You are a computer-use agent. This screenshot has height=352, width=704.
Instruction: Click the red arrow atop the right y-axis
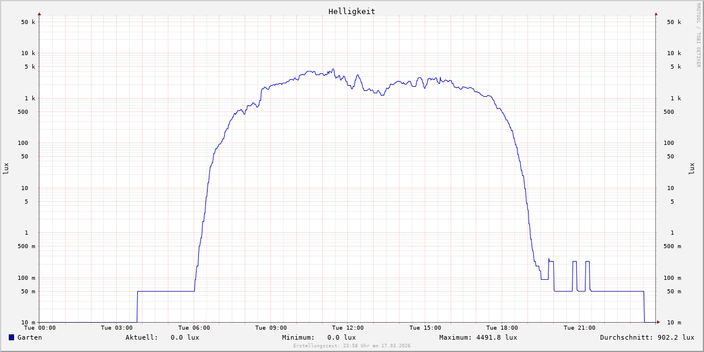click(656, 13)
